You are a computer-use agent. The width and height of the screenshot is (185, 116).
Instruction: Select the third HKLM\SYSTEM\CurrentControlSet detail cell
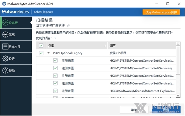[x=142, y=76]
